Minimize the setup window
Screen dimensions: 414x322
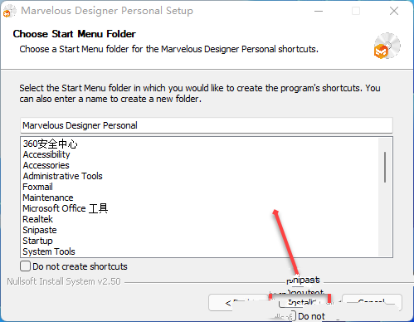coord(319,11)
